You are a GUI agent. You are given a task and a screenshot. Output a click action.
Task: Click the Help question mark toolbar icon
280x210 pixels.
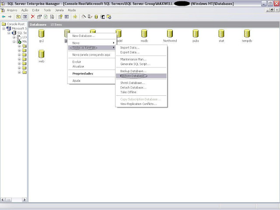point(60,17)
